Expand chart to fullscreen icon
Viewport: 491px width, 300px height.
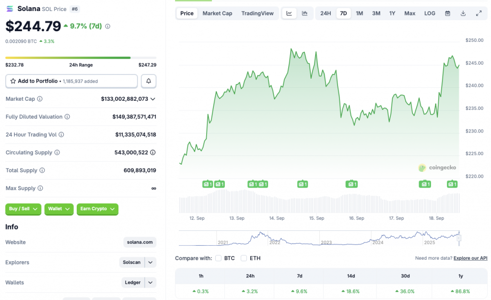click(x=479, y=13)
